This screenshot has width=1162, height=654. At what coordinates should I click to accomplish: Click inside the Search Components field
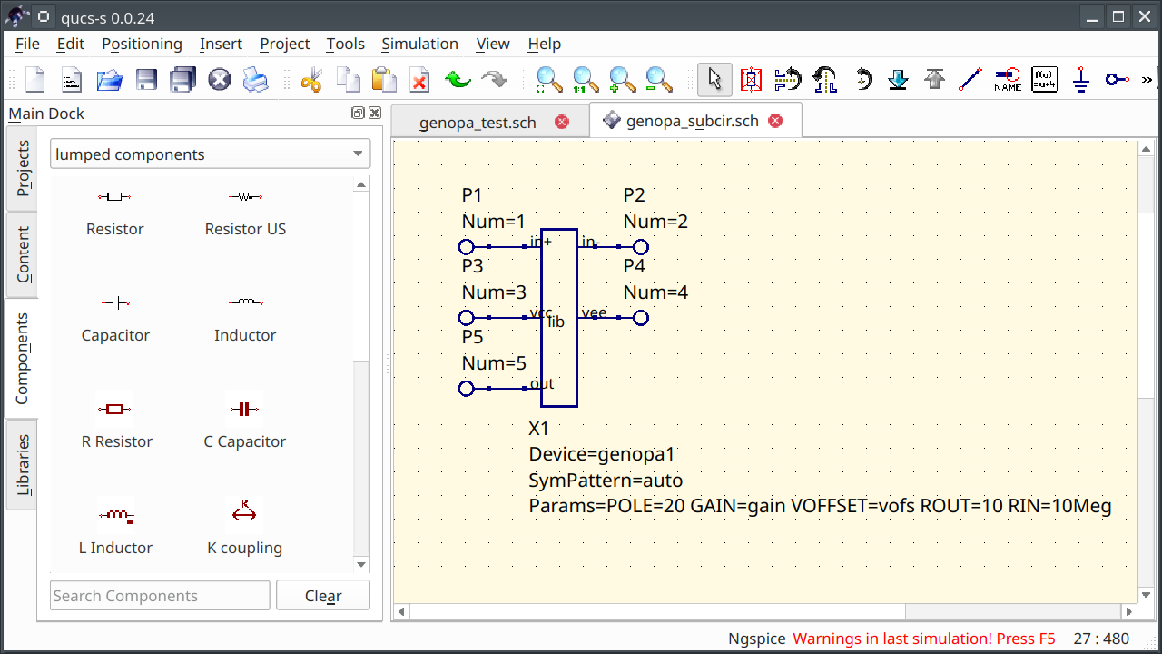tap(159, 595)
